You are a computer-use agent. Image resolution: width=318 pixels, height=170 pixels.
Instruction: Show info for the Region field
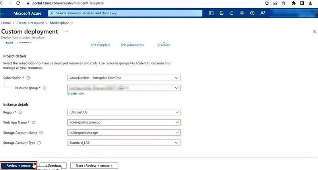(20, 112)
